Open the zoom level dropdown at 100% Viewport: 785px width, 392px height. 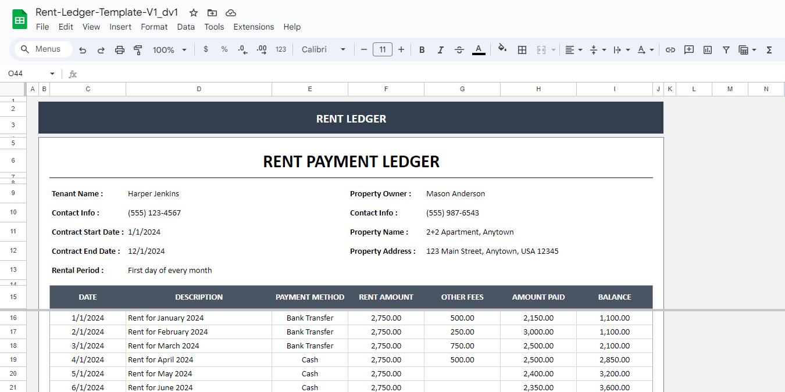coord(169,50)
